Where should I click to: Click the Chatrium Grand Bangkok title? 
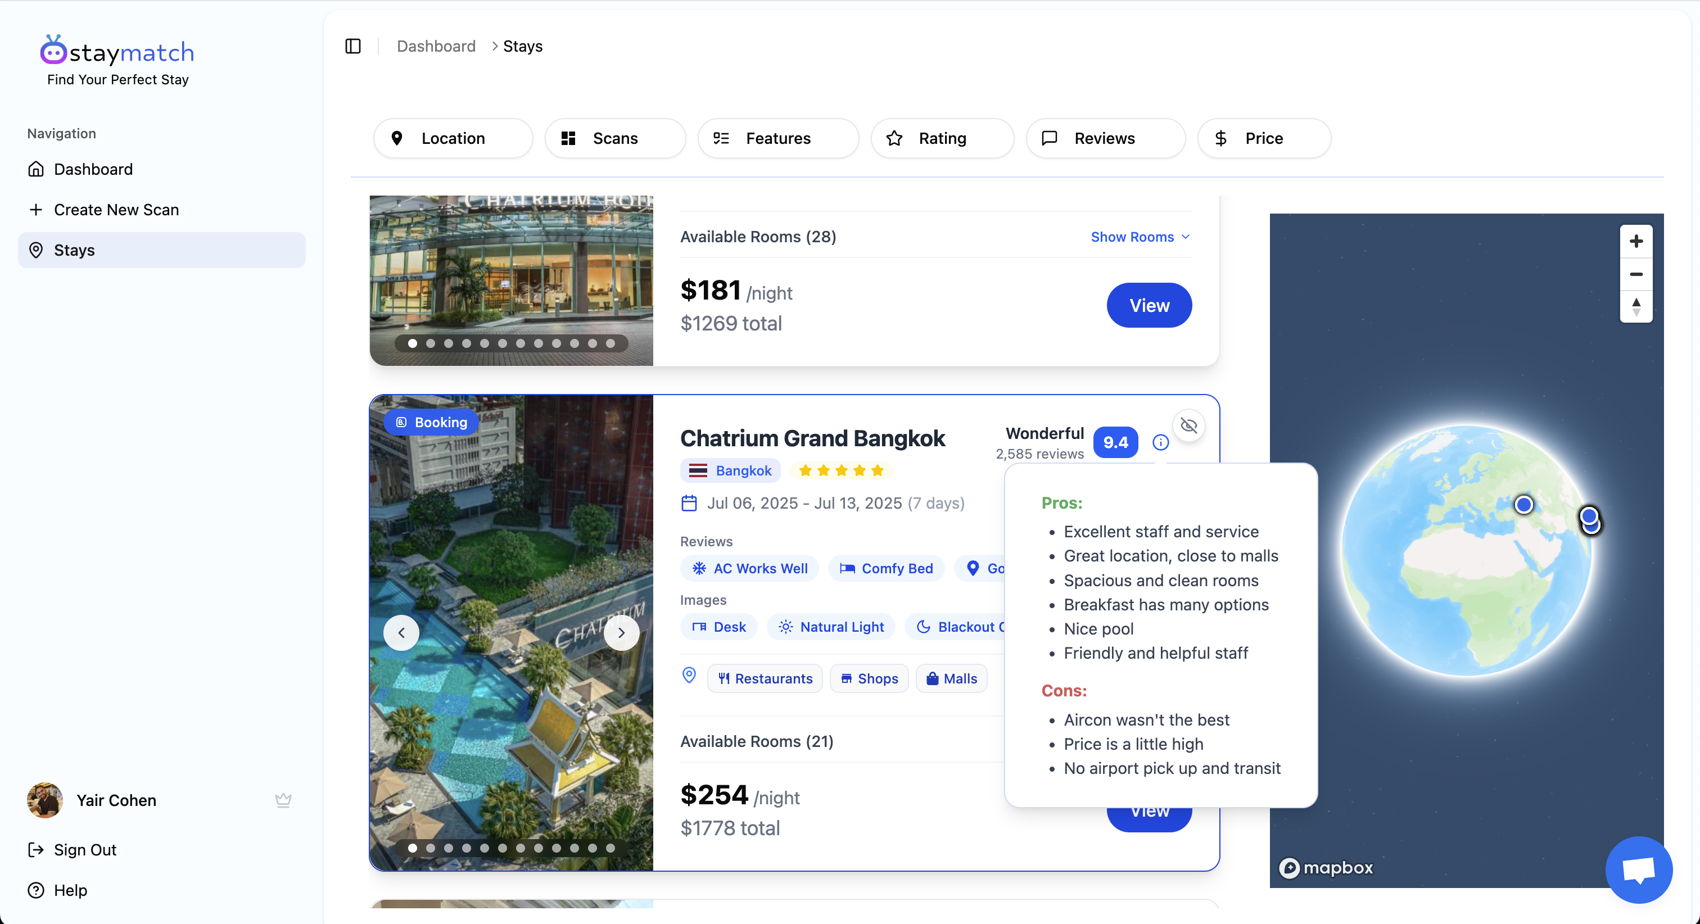pyautogui.click(x=812, y=438)
